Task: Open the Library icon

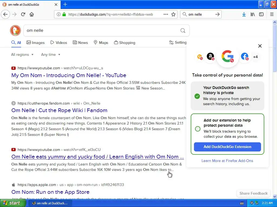Action: (x=253, y=14)
